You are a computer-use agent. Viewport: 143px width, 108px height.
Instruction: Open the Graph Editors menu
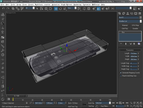(67, 5)
